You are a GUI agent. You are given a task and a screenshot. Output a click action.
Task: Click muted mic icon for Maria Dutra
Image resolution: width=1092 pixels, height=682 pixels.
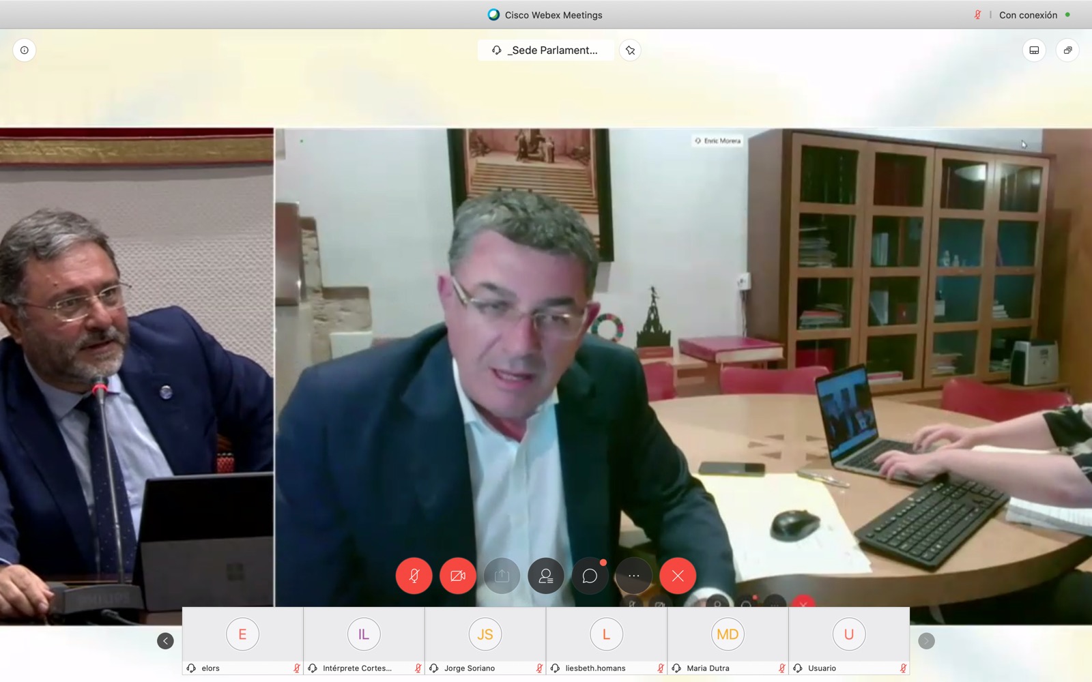coord(782,668)
